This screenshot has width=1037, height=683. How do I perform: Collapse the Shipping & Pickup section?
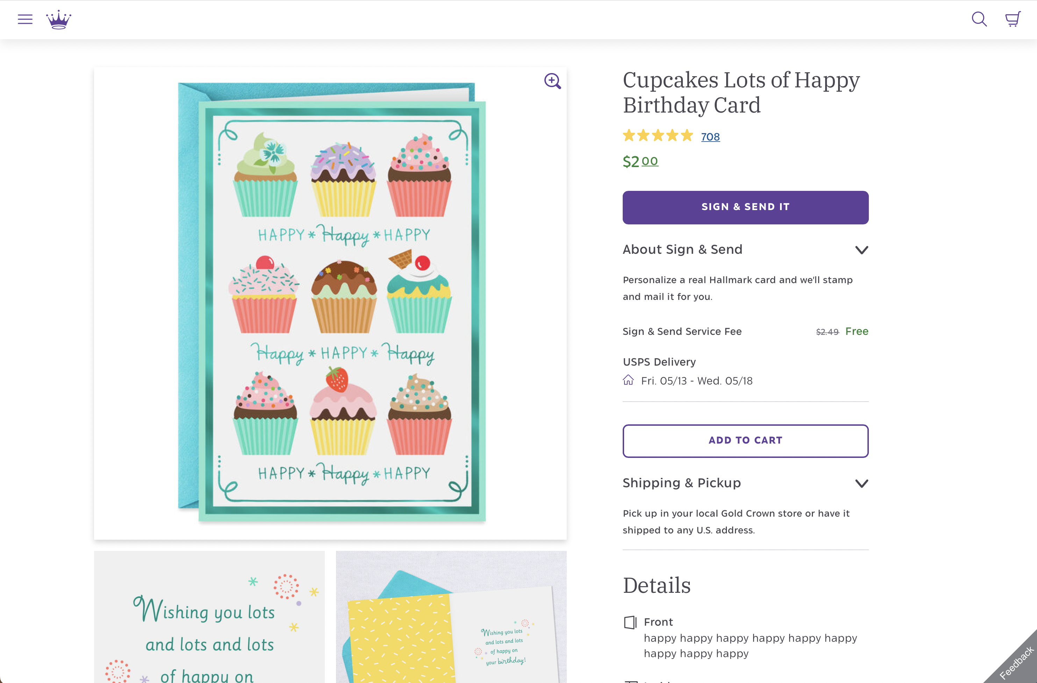(x=861, y=483)
